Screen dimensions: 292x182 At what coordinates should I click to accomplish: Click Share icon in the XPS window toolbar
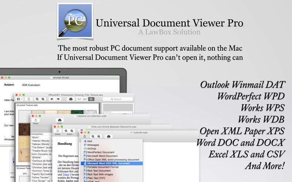tap(29, 99)
